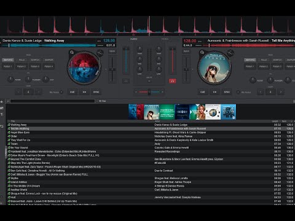Turn the MID EQ knob on Walking Away channel
The width and height of the screenshot is (295, 221).
point(140,59)
